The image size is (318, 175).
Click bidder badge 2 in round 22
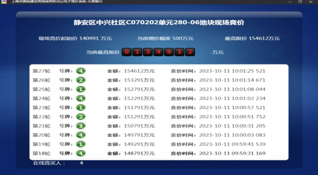point(81,117)
